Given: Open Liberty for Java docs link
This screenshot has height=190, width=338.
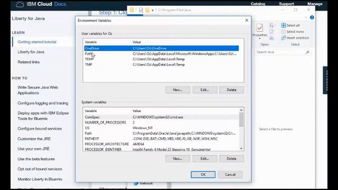Looking at the screenshot, I should click(31, 52).
